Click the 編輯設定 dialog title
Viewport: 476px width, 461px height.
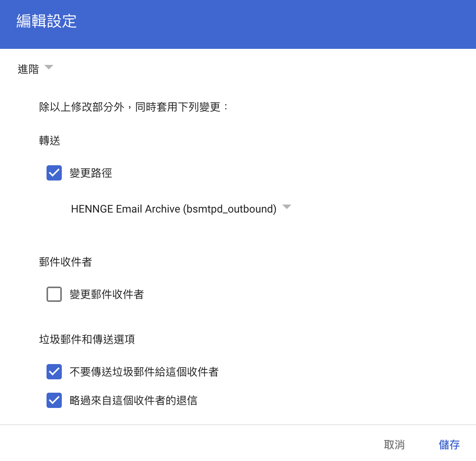[47, 21]
